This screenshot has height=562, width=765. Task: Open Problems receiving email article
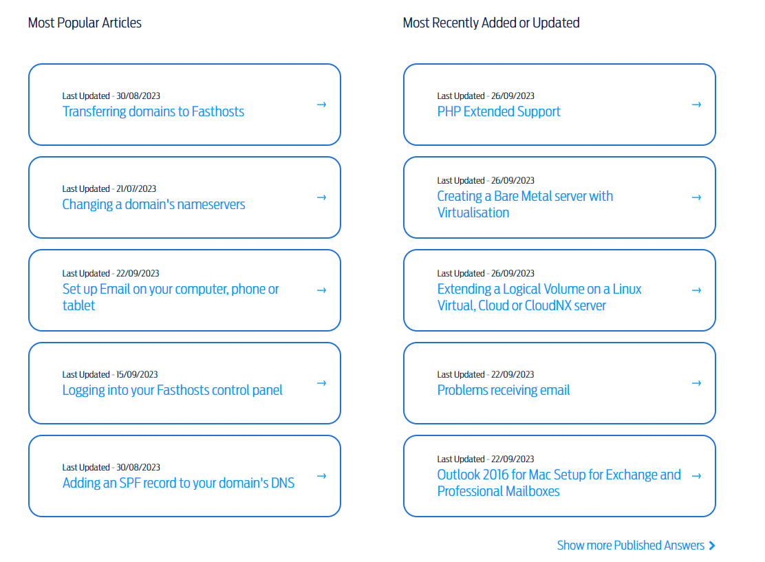pos(504,390)
